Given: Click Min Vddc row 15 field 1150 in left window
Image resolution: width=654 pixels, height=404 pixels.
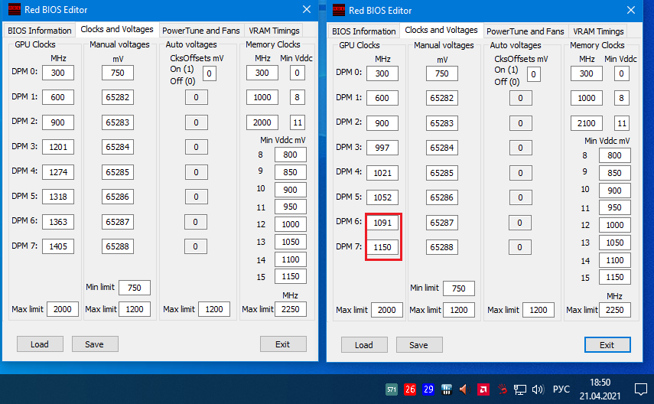Looking at the screenshot, I should (291, 276).
